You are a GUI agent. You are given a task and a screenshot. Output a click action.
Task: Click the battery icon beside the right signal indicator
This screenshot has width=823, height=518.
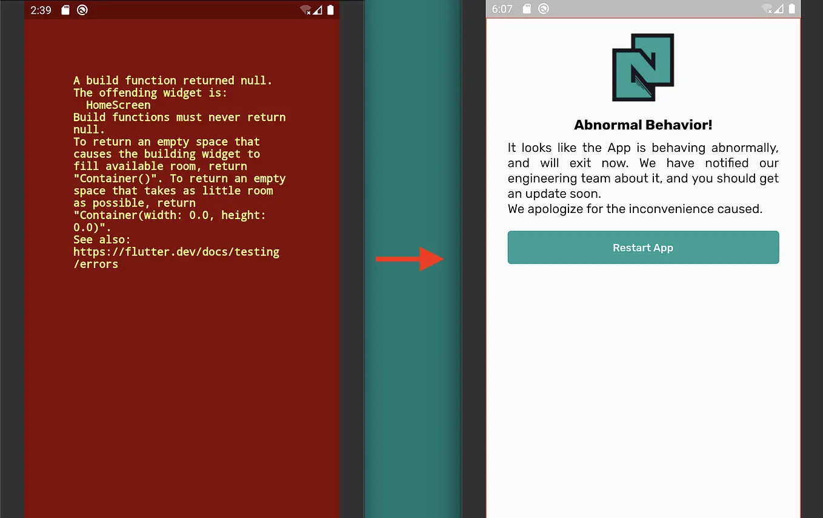coord(793,9)
